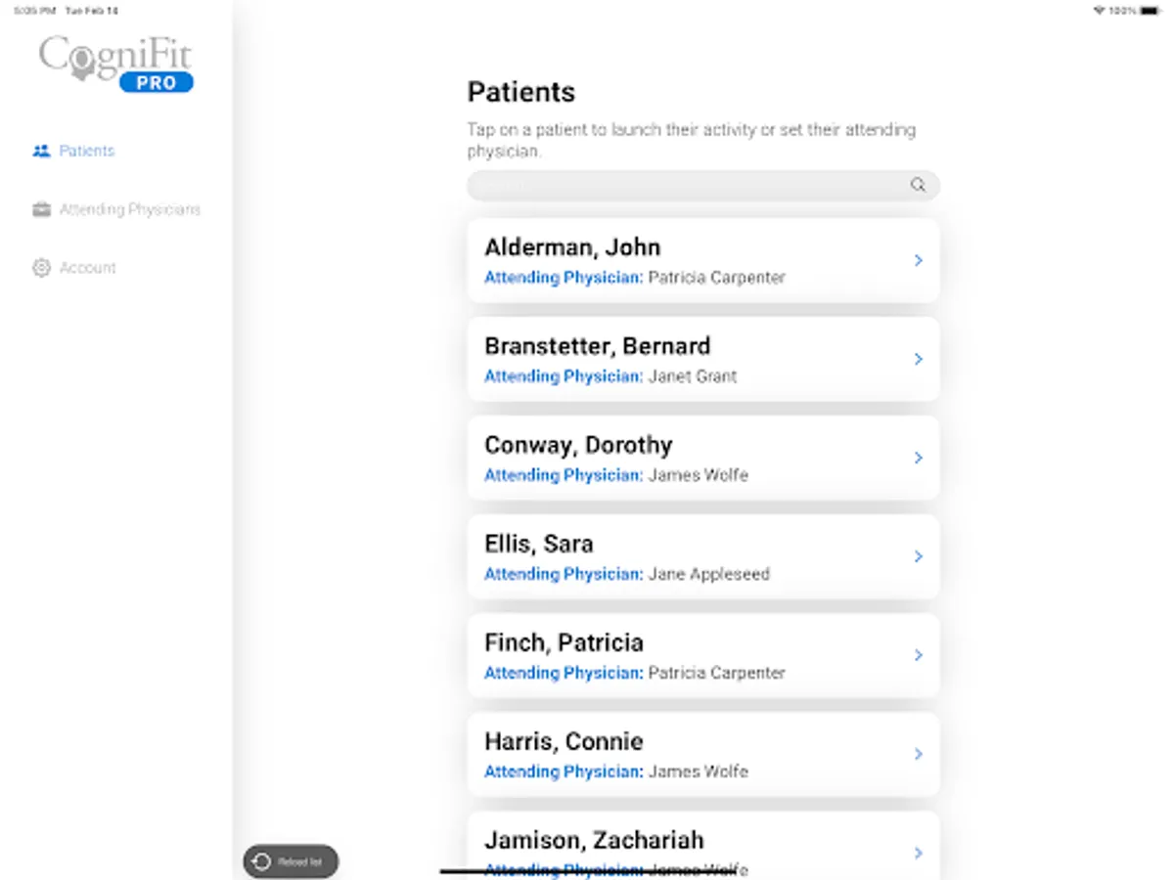The width and height of the screenshot is (1174, 880).
Task: Open the Attending Physicians menu section
Action: 129,209
